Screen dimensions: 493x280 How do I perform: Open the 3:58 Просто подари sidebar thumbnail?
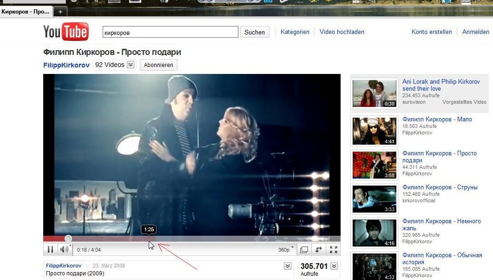pos(375,165)
